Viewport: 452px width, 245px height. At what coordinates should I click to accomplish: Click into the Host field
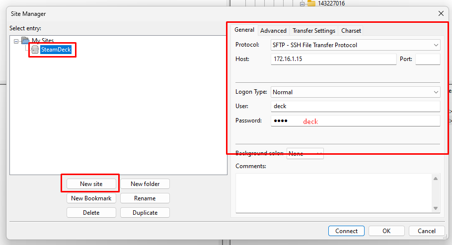click(x=333, y=60)
